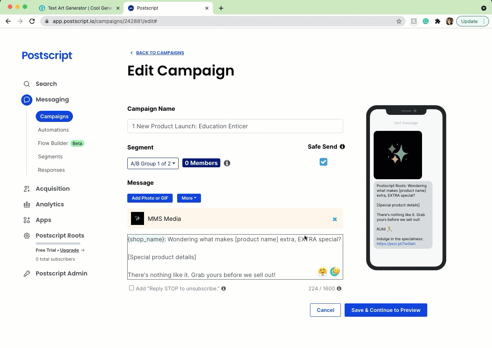Click the browser forward arrow
The image size is (492, 348).
tap(20, 21)
